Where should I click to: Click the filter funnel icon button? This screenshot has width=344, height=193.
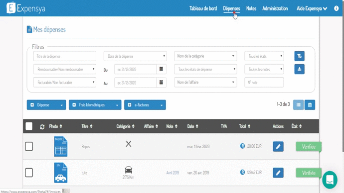point(299,56)
